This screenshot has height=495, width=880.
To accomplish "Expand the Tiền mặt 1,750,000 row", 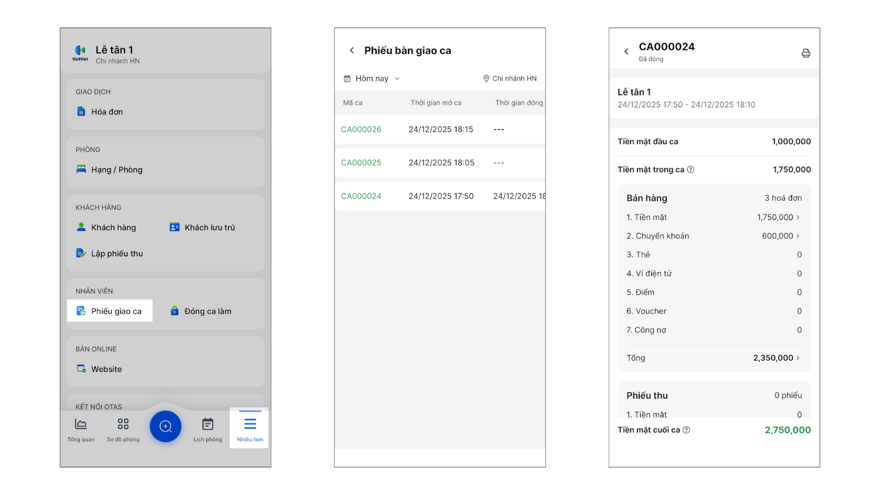I will click(778, 217).
